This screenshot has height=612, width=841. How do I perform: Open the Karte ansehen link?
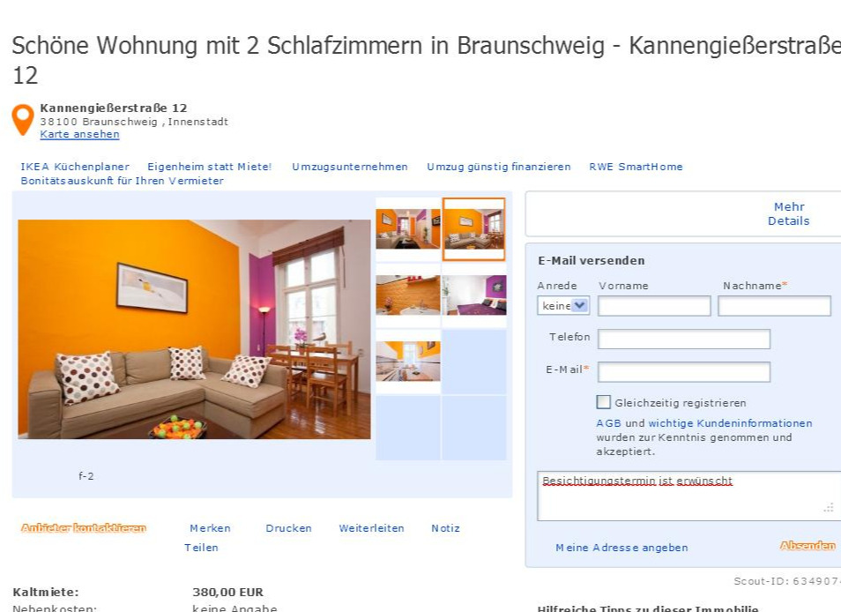point(79,134)
